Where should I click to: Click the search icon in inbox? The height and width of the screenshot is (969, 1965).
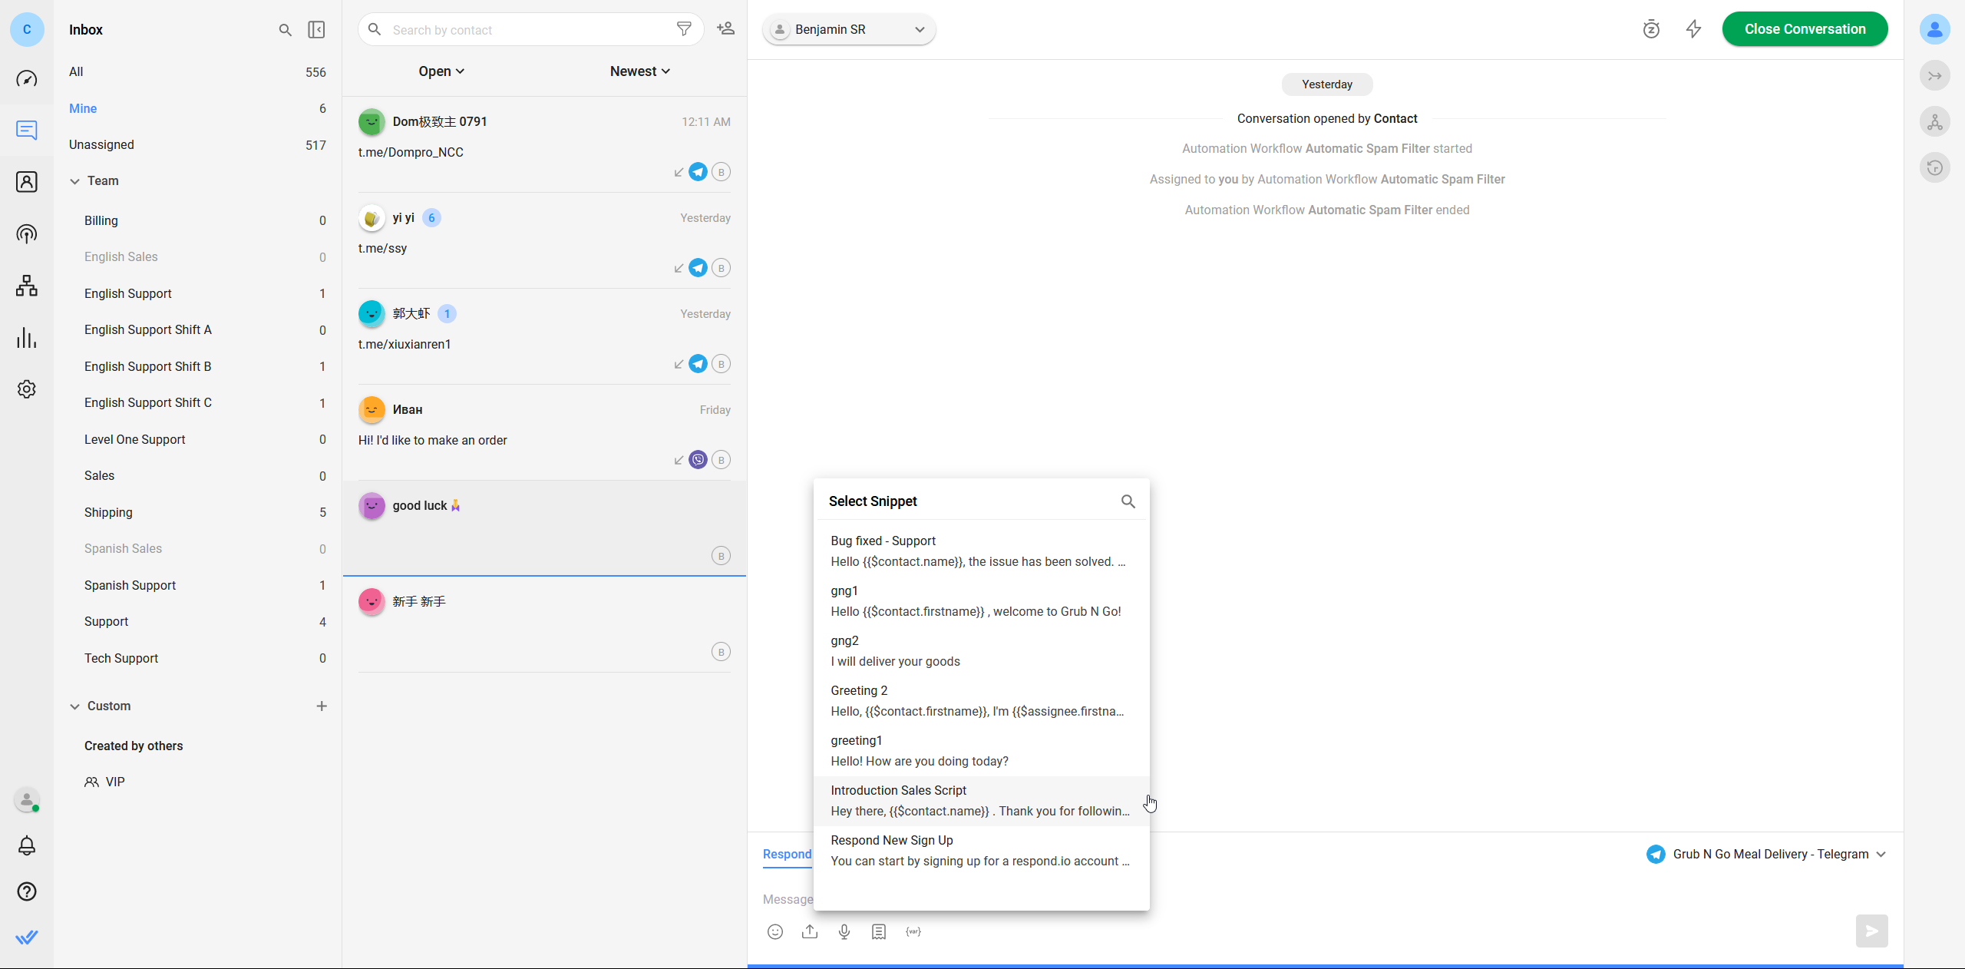tap(285, 29)
